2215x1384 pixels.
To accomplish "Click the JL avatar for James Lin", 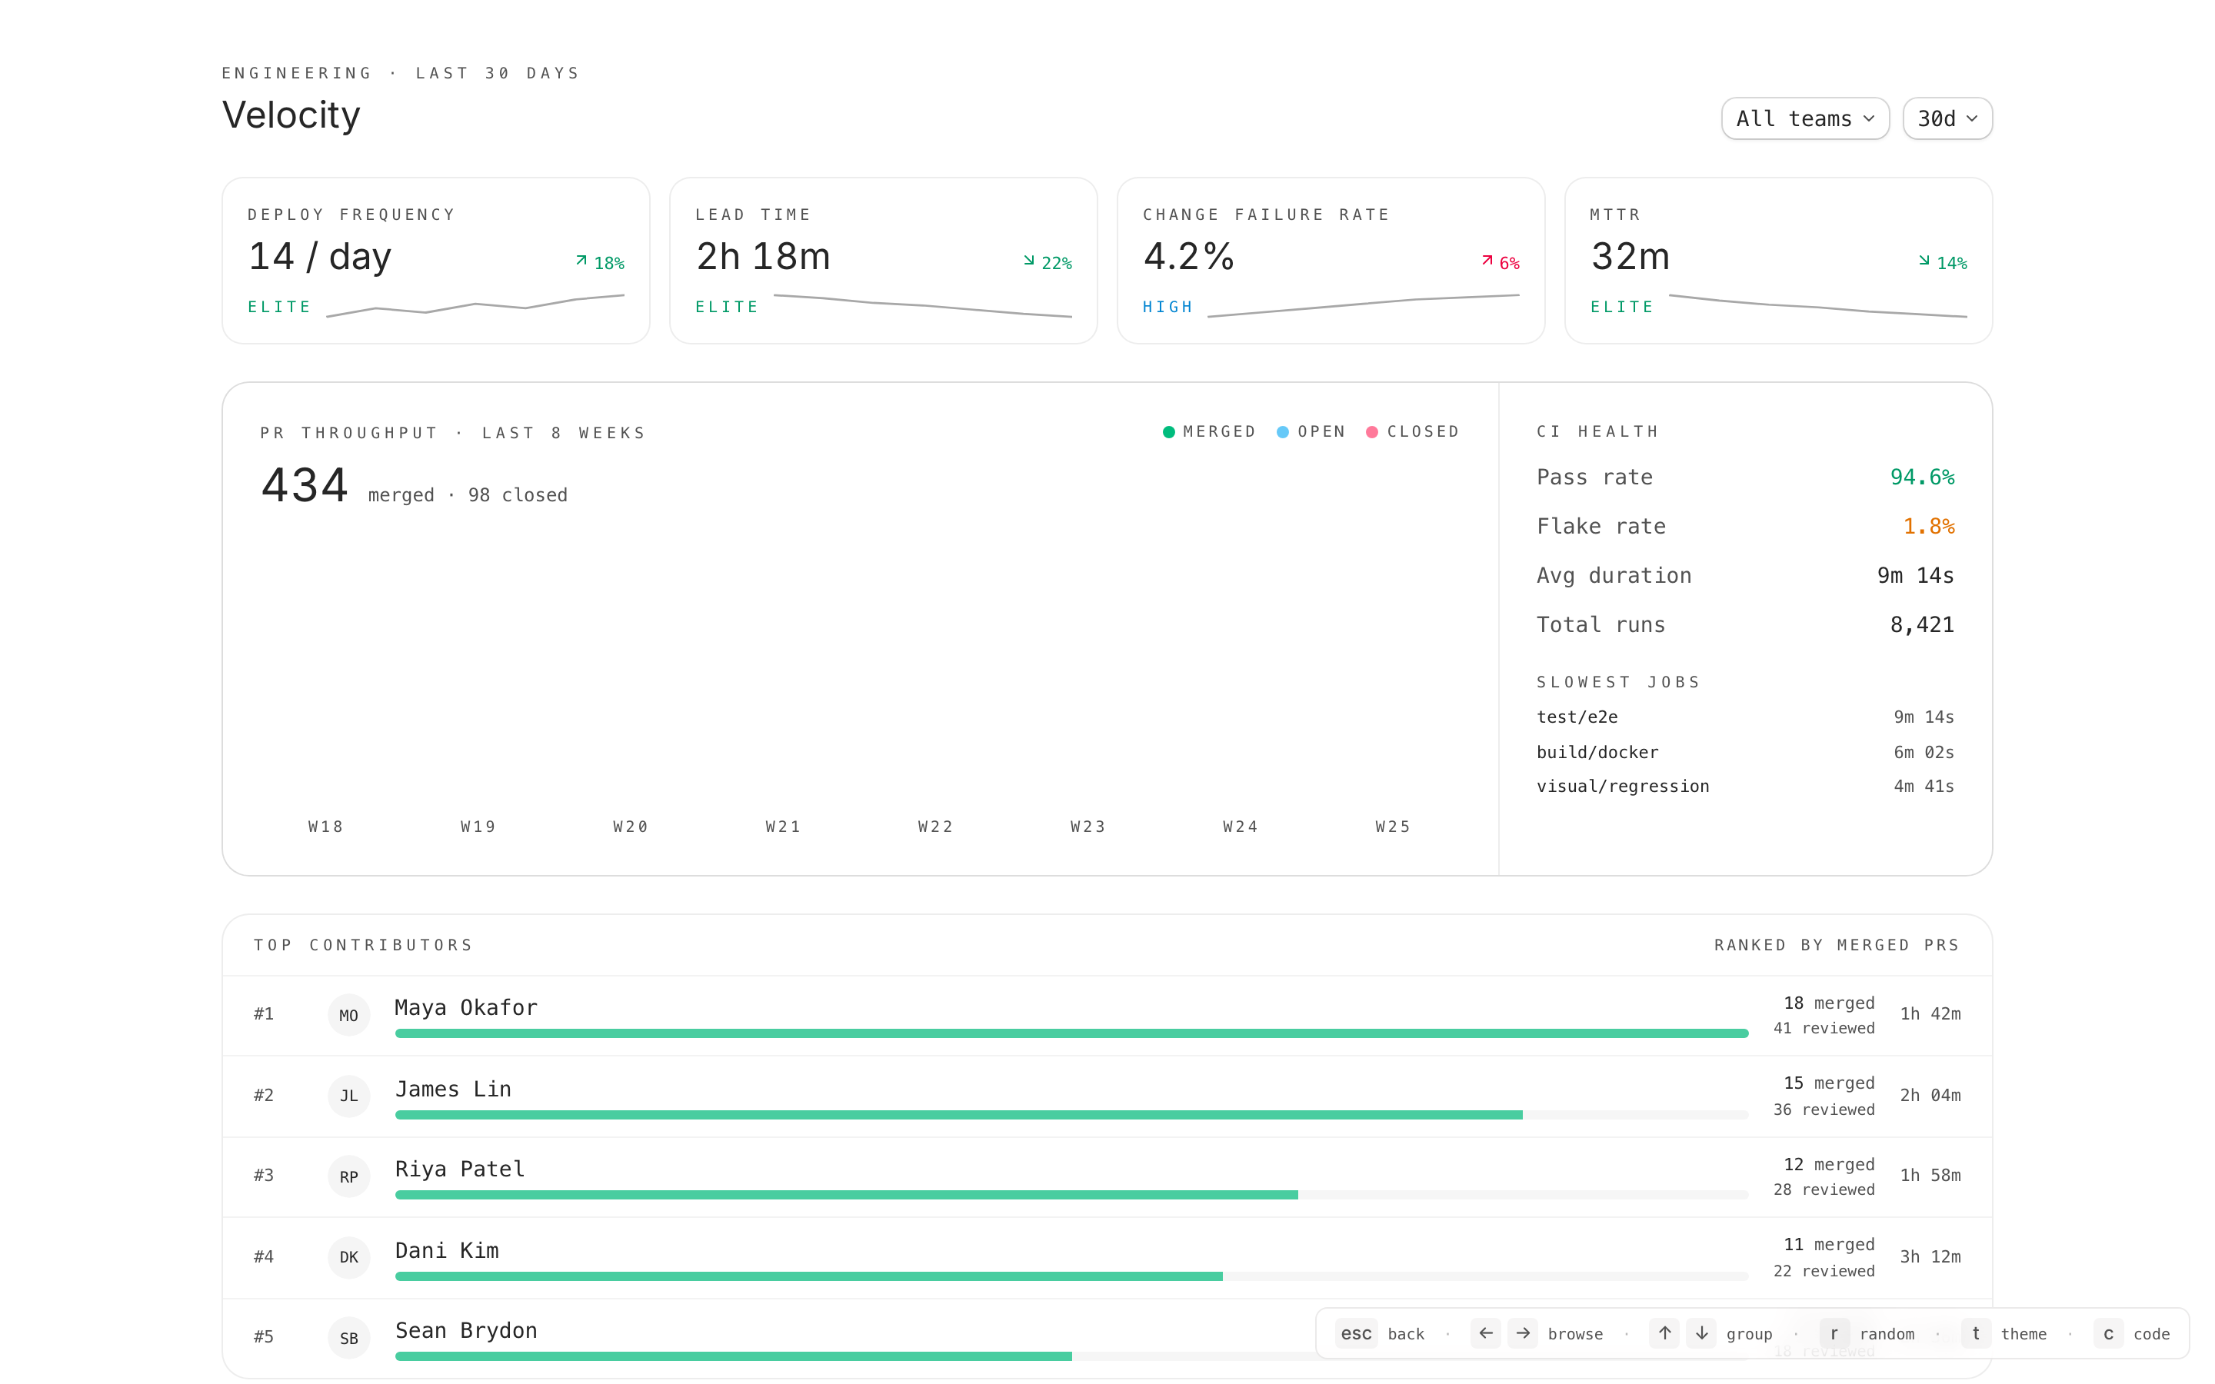I will coord(348,1096).
